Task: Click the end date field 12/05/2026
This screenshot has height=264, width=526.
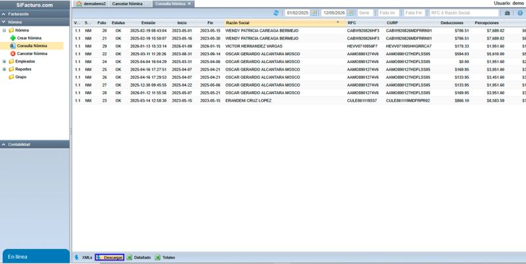Action: [334, 13]
